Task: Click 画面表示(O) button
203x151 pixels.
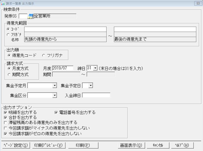Action: (131, 145)
